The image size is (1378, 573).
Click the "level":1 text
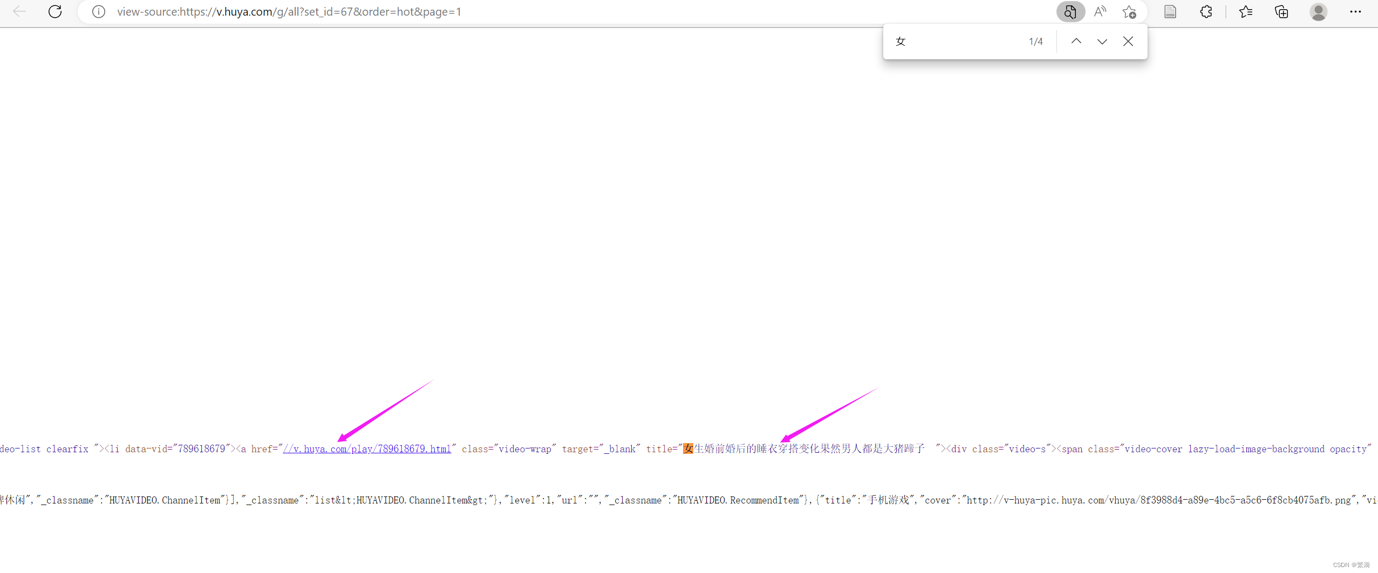point(528,500)
